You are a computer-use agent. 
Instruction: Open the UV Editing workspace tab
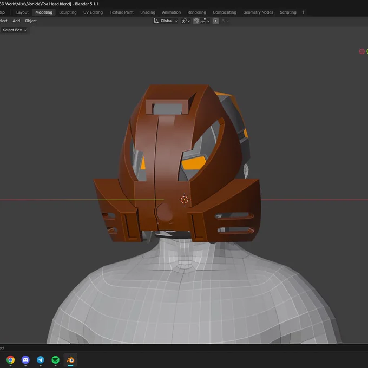[93, 12]
